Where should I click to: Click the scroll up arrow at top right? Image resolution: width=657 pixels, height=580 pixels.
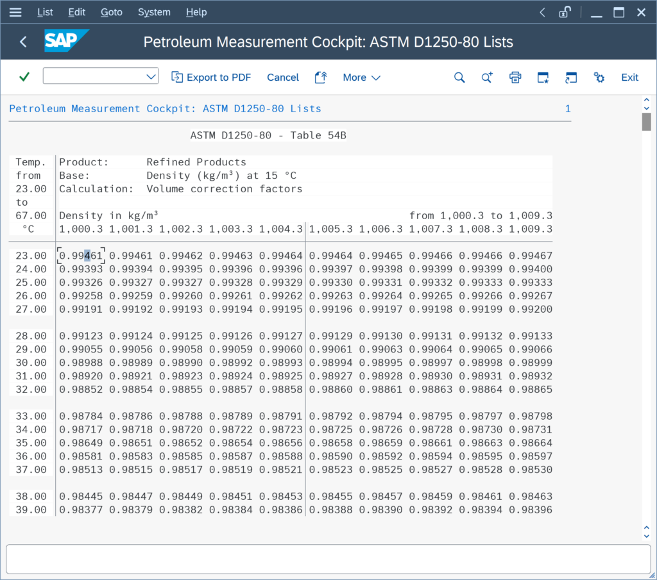tap(647, 100)
